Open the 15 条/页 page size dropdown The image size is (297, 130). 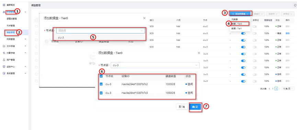[x=288, y=89]
